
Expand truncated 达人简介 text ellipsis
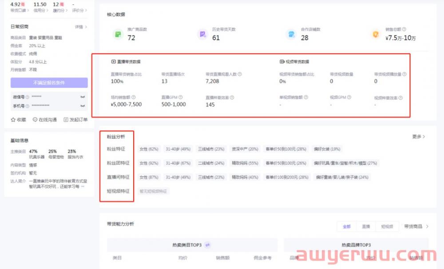coord(83,187)
